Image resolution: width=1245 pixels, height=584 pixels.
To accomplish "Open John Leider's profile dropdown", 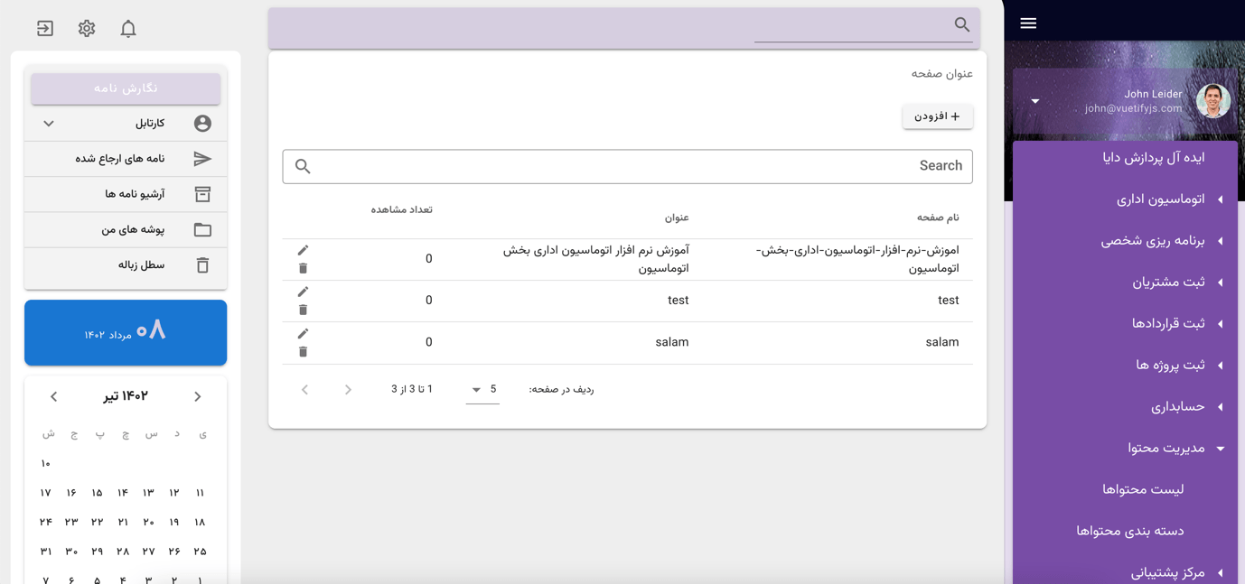I will (x=1035, y=101).
